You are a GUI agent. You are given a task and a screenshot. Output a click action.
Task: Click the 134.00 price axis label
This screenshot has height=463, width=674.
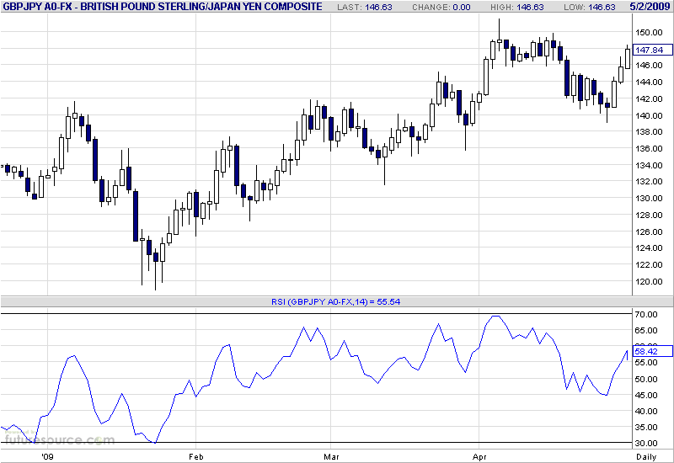(649, 165)
